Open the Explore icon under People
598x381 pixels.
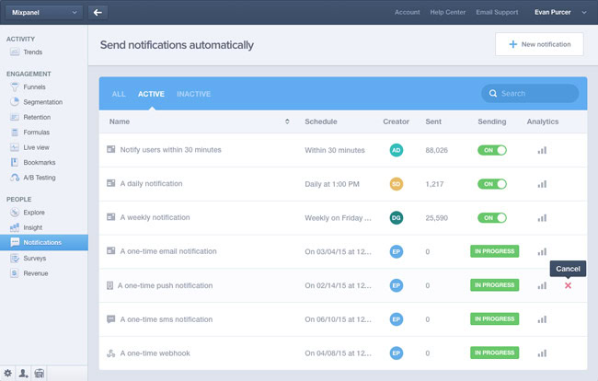pos(15,213)
